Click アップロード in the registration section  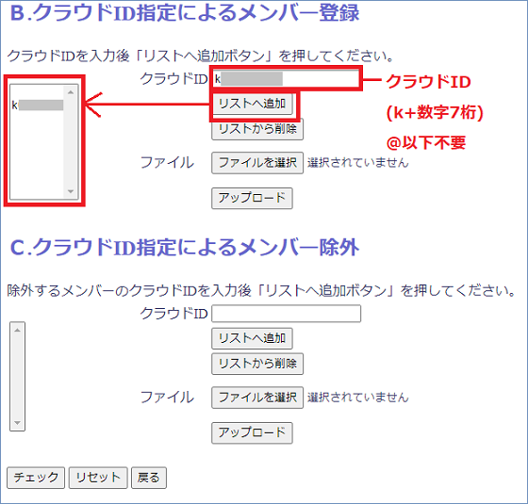click(x=252, y=198)
